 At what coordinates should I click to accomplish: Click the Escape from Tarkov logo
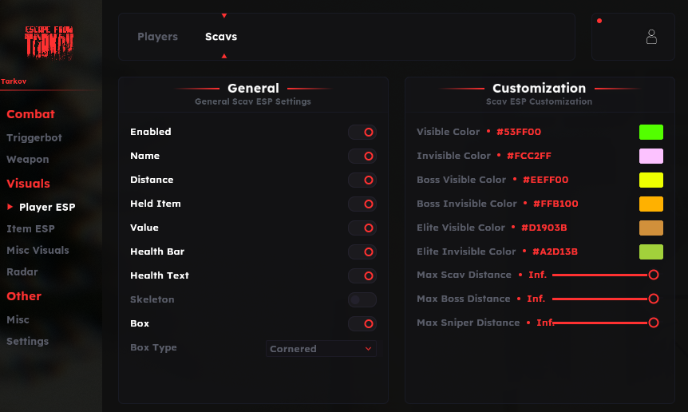pos(49,42)
